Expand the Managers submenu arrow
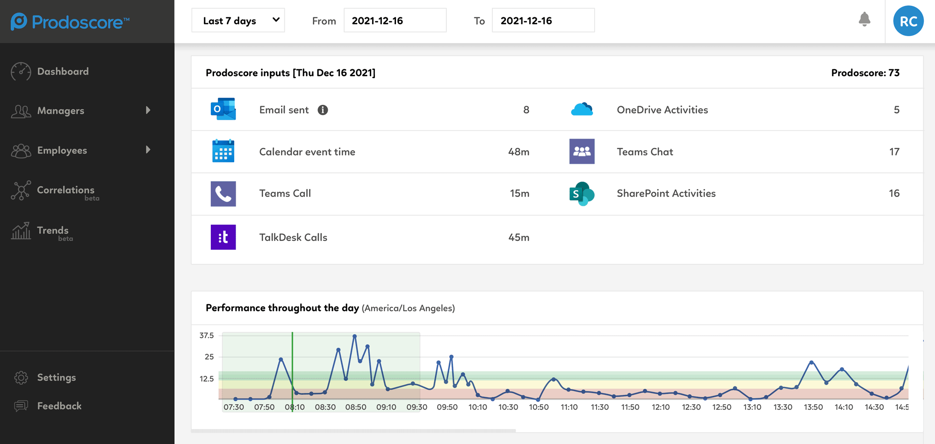 (148, 110)
